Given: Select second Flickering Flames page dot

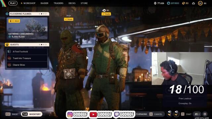Looking at the screenshot, I should (44, 14).
